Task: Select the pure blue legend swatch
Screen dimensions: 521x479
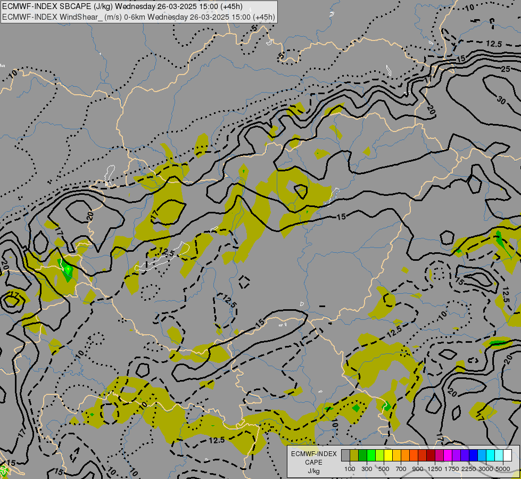Action: click(473, 456)
